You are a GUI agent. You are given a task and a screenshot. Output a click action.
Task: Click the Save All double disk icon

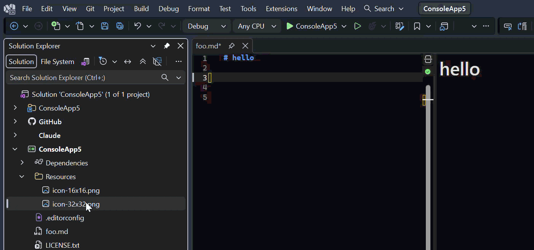120,26
